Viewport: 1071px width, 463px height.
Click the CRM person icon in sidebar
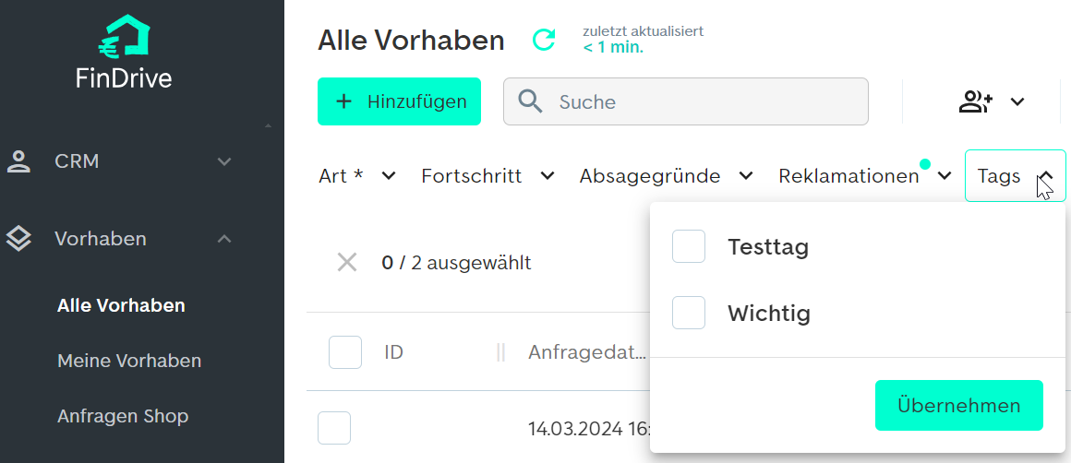18,161
